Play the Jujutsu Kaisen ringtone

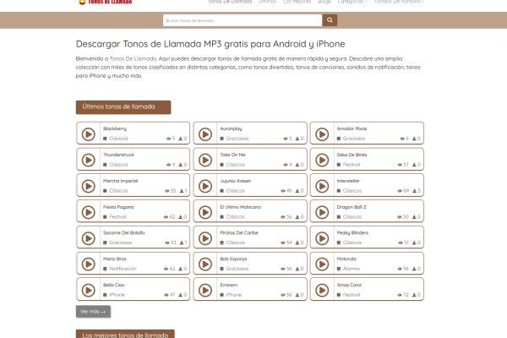205,186
